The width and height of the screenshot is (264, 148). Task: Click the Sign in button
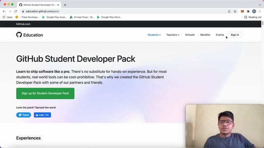coord(235,35)
